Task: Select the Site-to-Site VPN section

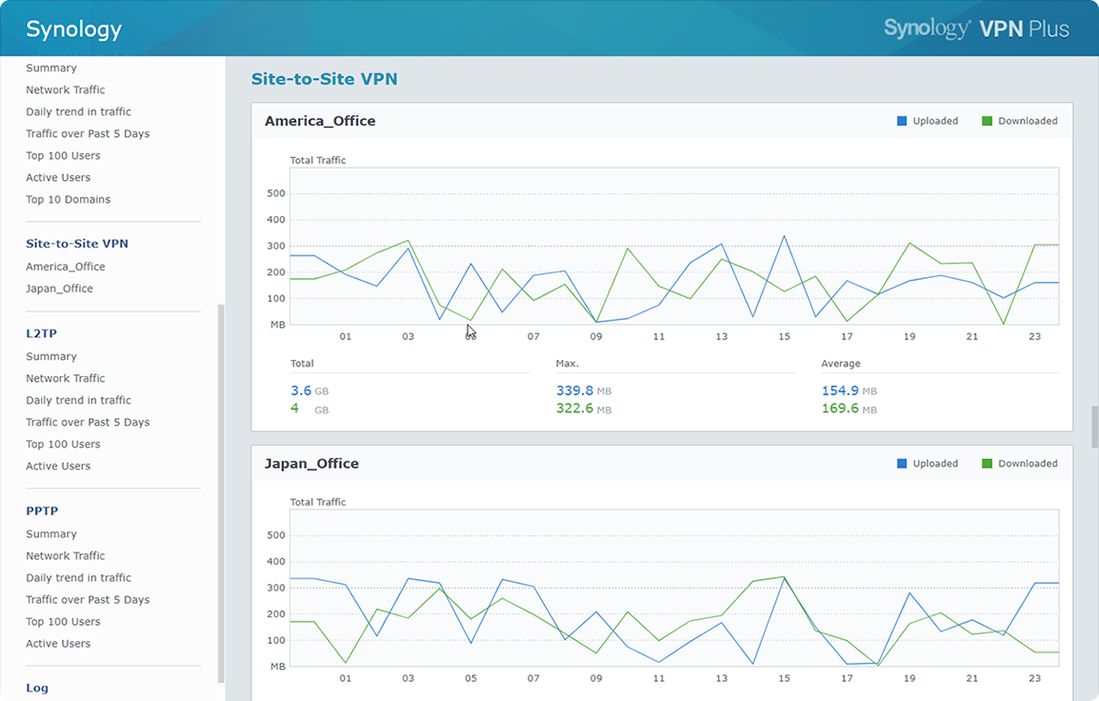Action: (76, 243)
